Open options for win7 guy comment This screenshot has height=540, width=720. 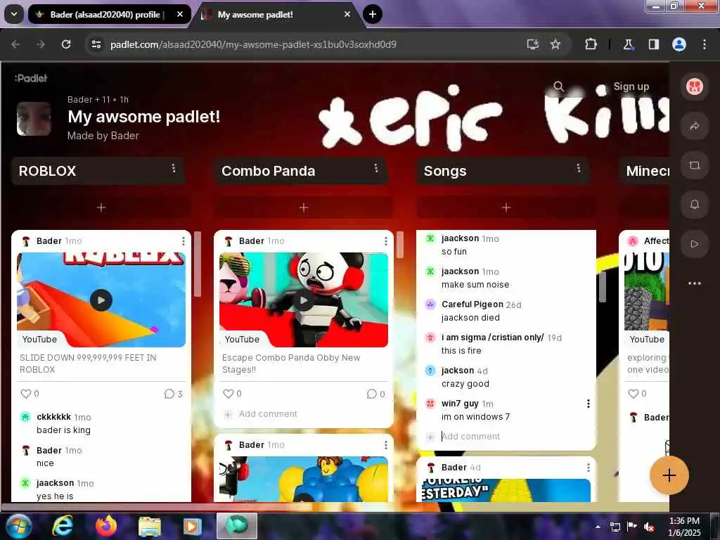click(x=589, y=404)
